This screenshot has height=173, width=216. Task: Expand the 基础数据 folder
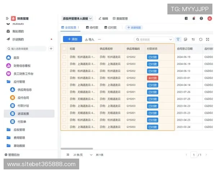point(9,146)
